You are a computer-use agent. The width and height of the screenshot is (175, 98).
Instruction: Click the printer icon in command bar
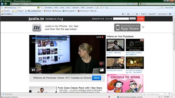click(x=137, y=14)
